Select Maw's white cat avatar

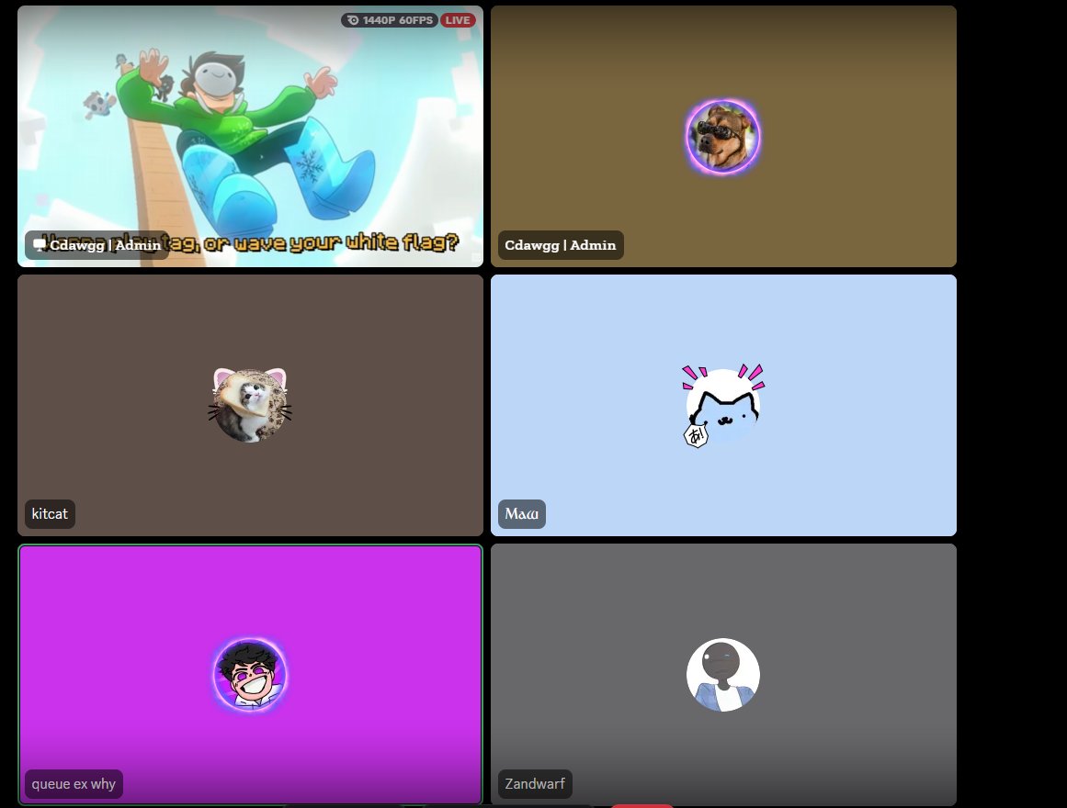(x=723, y=405)
